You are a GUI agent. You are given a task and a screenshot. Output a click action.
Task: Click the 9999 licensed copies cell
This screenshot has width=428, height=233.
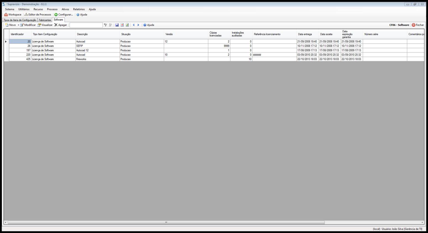(x=219, y=46)
